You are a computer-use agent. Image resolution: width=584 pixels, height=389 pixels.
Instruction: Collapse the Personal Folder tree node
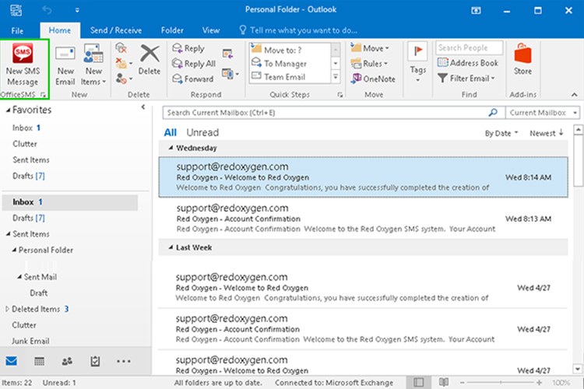14,250
